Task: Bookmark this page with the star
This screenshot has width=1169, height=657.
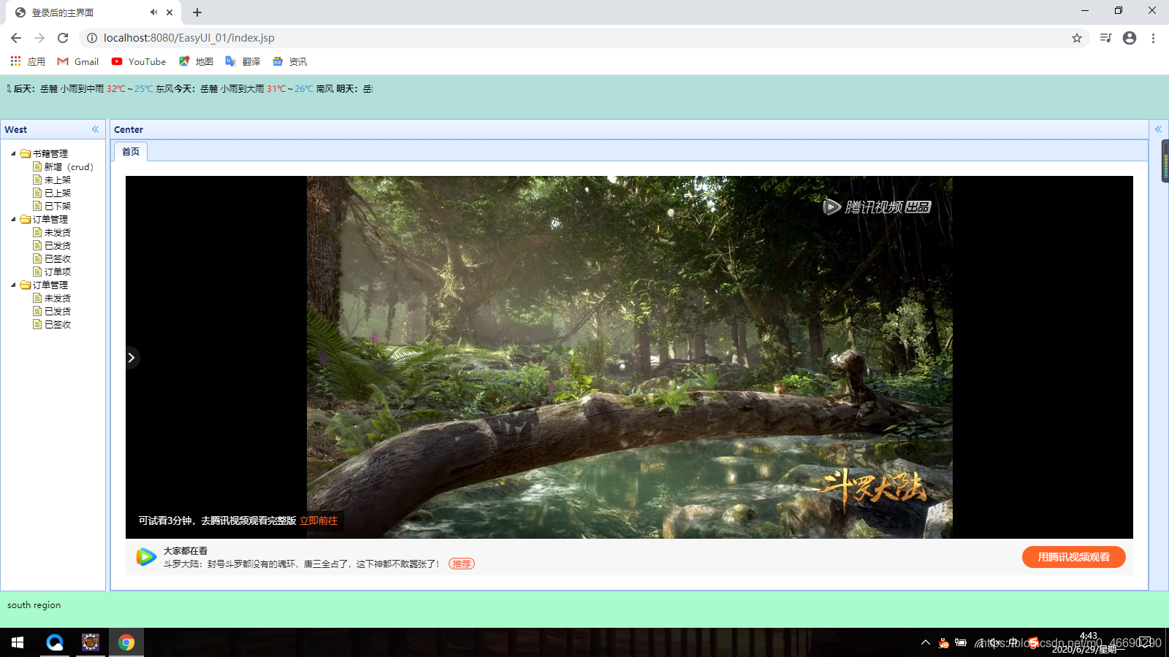Action: click(x=1076, y=38)
